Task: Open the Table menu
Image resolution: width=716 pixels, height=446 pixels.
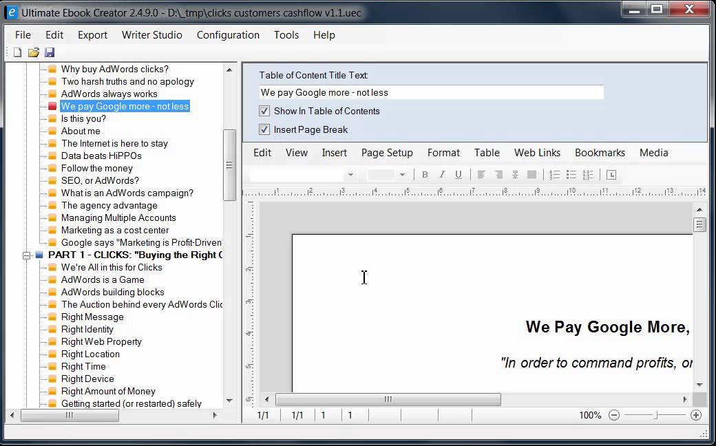Action: (x=487, y=153)
